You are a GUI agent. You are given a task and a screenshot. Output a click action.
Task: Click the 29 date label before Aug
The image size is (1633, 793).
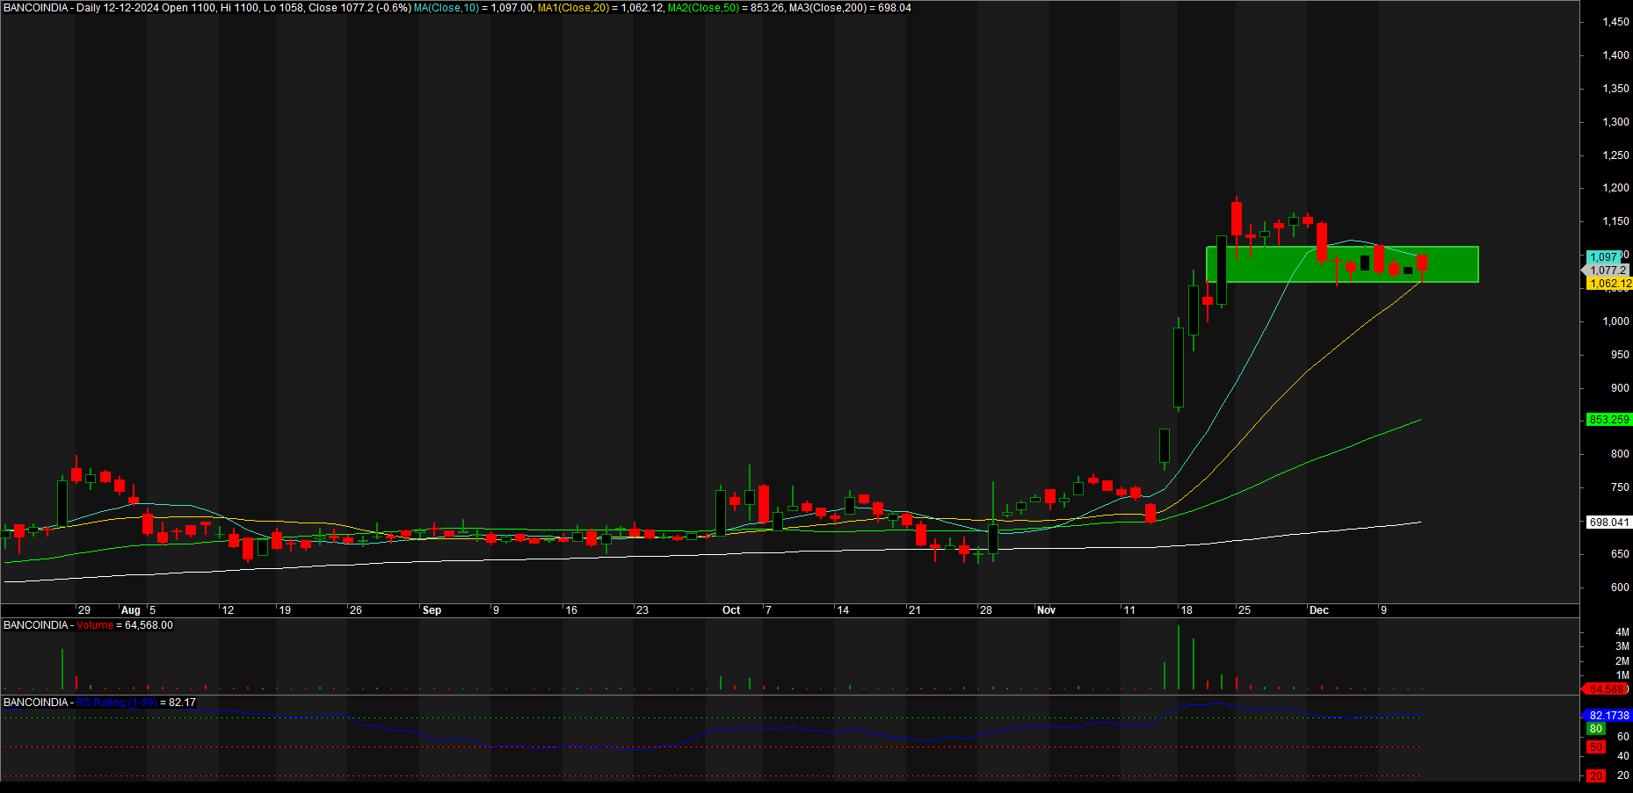[84, 610]
